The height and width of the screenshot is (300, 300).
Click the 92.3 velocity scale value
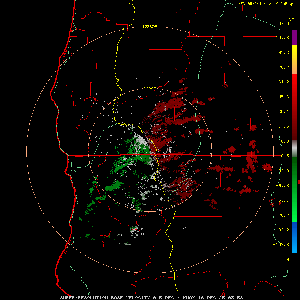pos(284,52)
